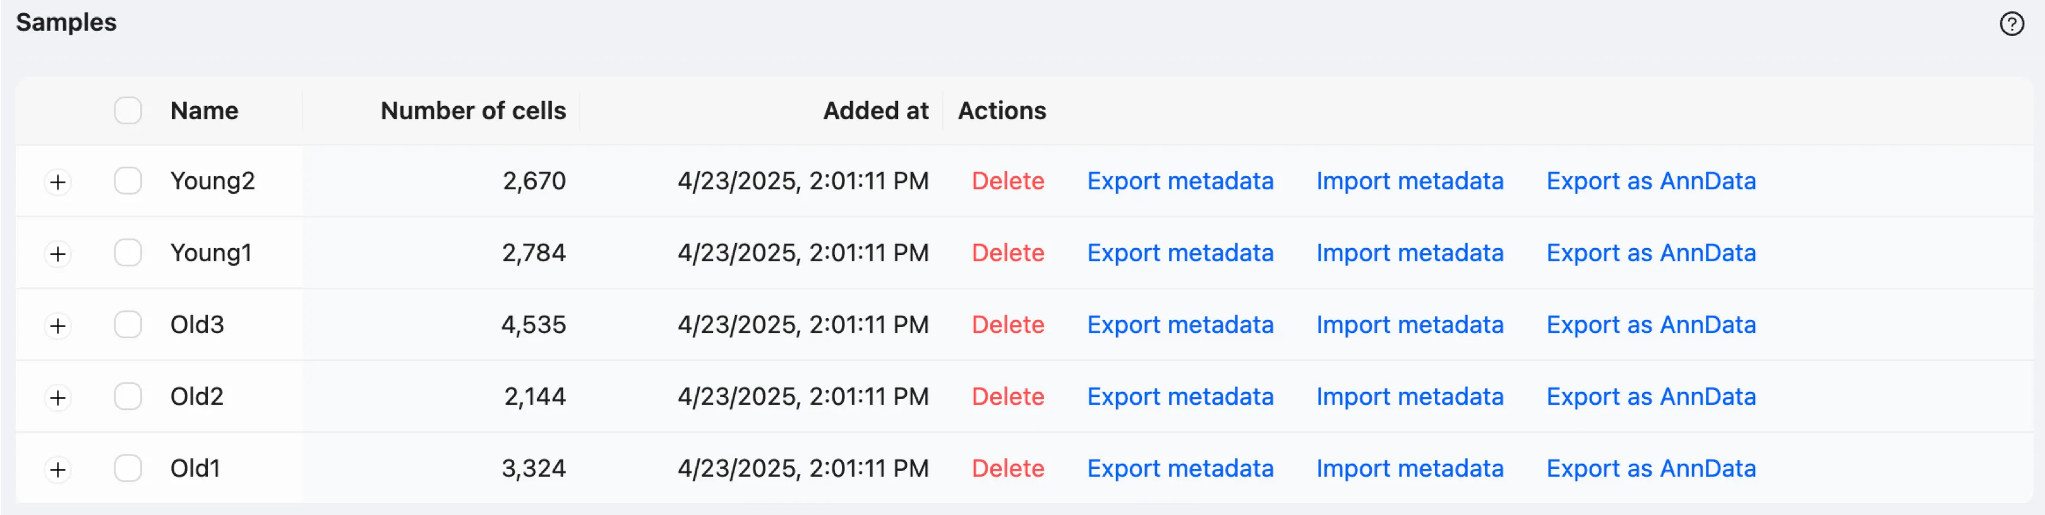Import metadata for Old3

click(x=1409, y=324)
